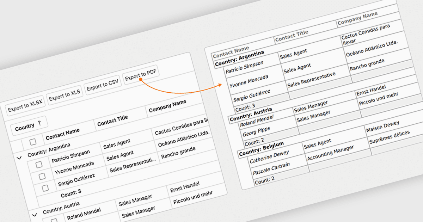Click the Sales Representati... cell in the grid
Image resolution: width=423 pixels, height=222 pixels.
[x=133, y=165]
